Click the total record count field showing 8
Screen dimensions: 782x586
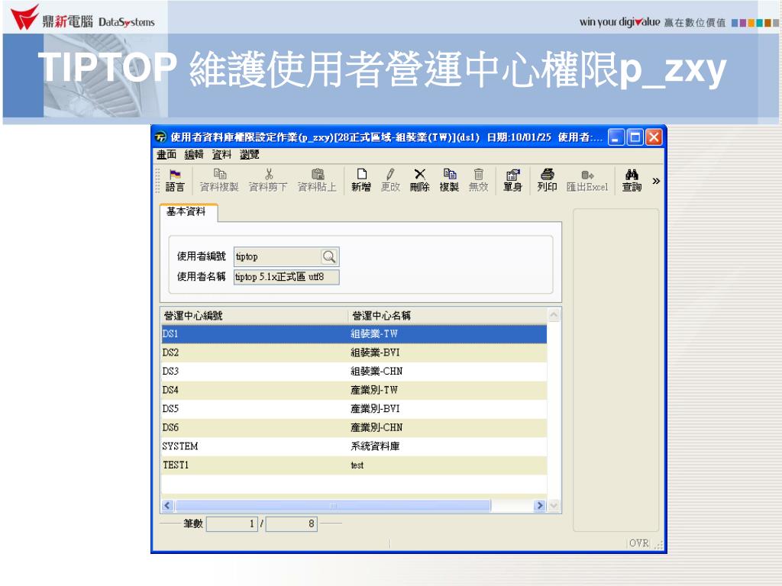pos(291,523)
